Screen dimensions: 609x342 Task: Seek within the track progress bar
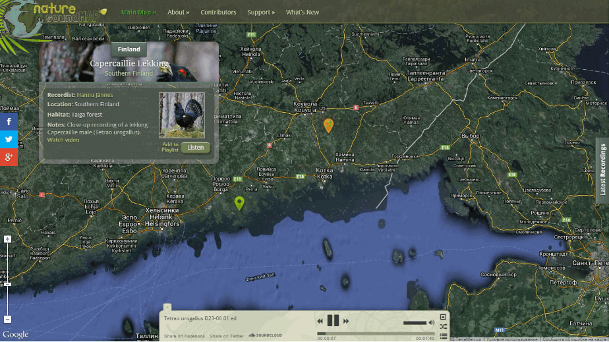coord(376,333)
